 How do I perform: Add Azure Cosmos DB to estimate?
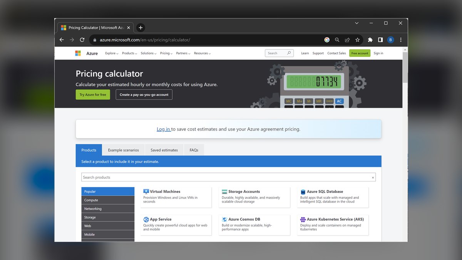tap(254, 225)
